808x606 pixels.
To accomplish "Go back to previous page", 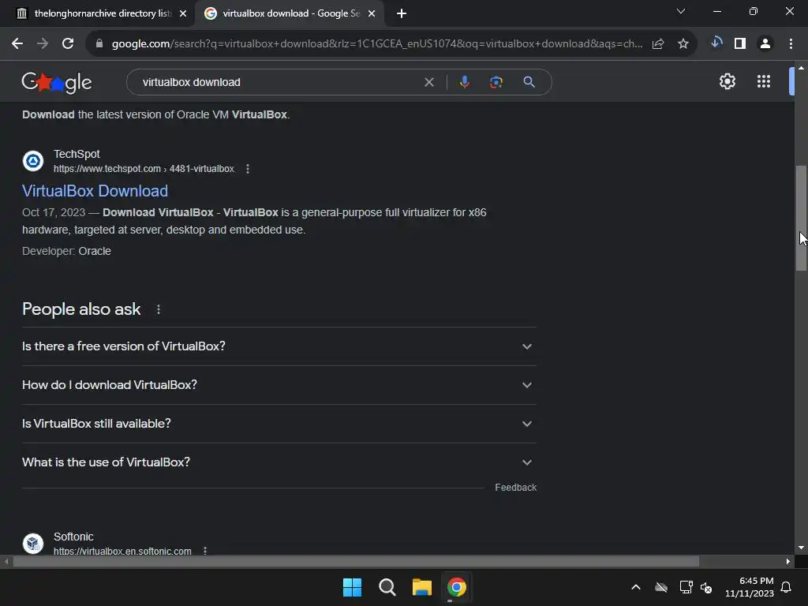I will 17,44.
